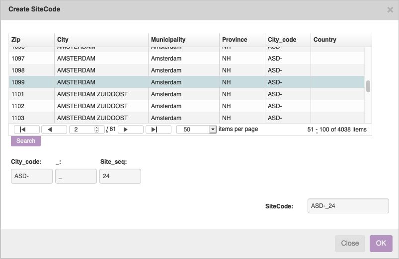Sort table by City column header
Viewport: 399px width, 259px height.
[x=101, y=40]
